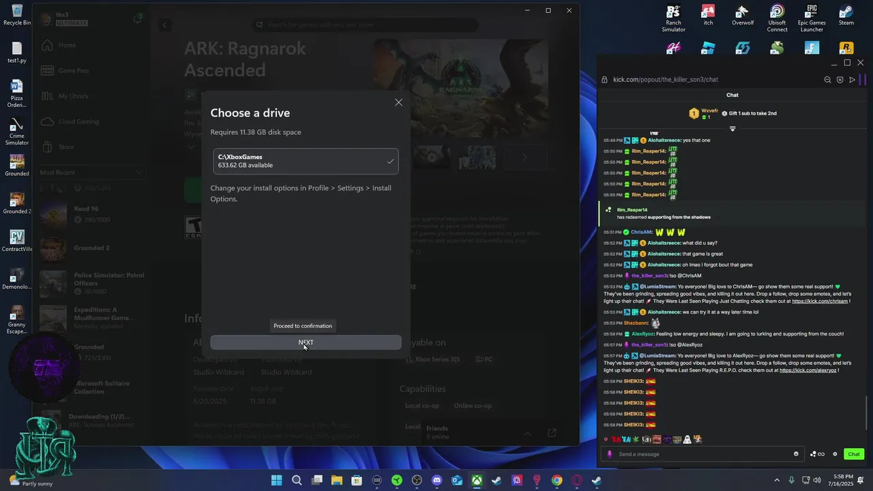Select Expeditions: A MudRunner Game entry
This screenshot has width=873, height=491.
[x=91, y=317]
